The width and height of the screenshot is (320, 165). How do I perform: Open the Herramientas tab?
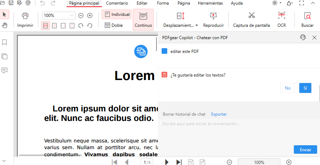pos(210,3)
